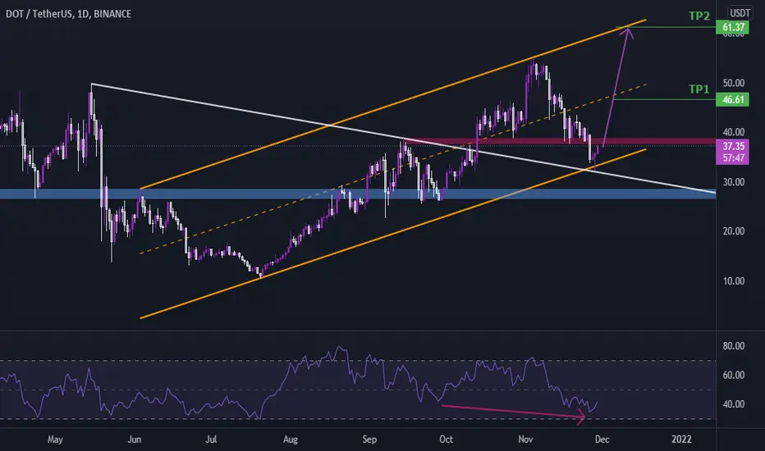Click the Jul label on time axis
This screenshot has width=765, height=451.
211,440
